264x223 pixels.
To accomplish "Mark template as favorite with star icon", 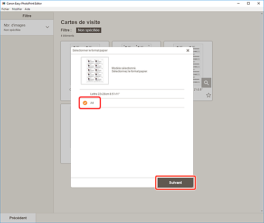I will coord(209,95).
